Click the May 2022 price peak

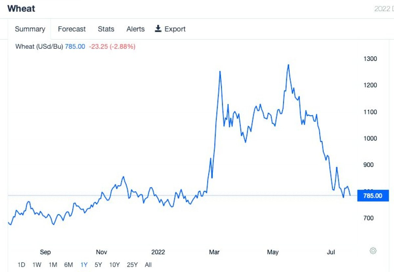tap(288, 65)
